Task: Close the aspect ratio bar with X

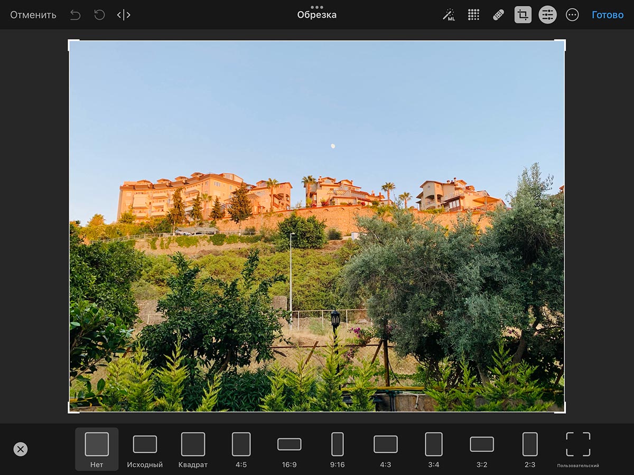Action: [21, 449]
